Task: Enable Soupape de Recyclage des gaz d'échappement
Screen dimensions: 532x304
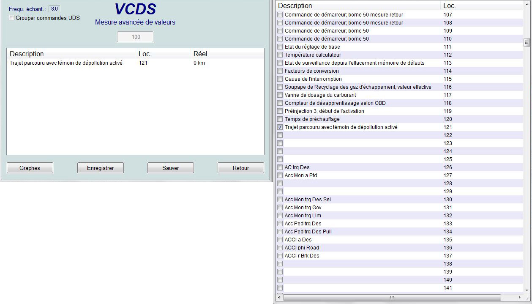Action: coord(280,87)
